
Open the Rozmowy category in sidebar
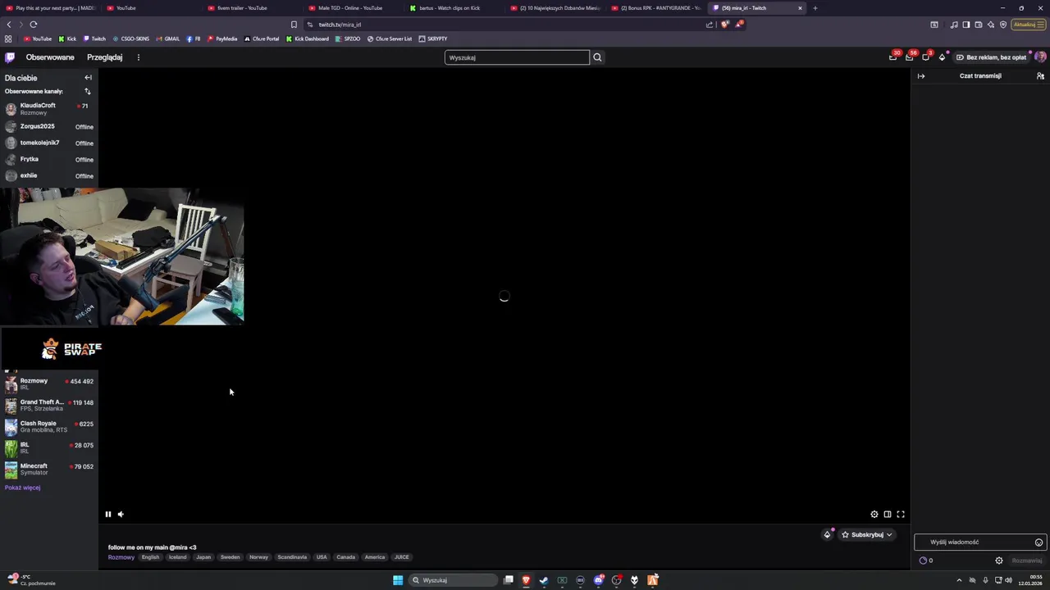(49, 383)
